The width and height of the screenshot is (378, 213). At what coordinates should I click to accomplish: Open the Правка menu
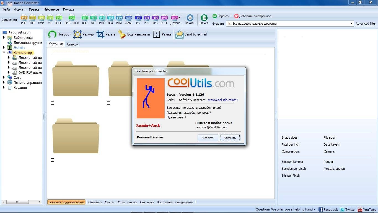(34, 9)
